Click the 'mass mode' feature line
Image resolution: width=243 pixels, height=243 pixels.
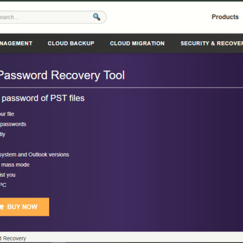[x=15, y=165]
